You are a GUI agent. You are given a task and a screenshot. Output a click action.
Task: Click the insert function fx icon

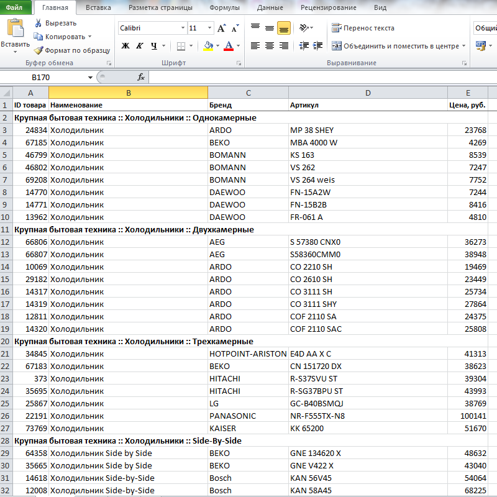point(141,77)
